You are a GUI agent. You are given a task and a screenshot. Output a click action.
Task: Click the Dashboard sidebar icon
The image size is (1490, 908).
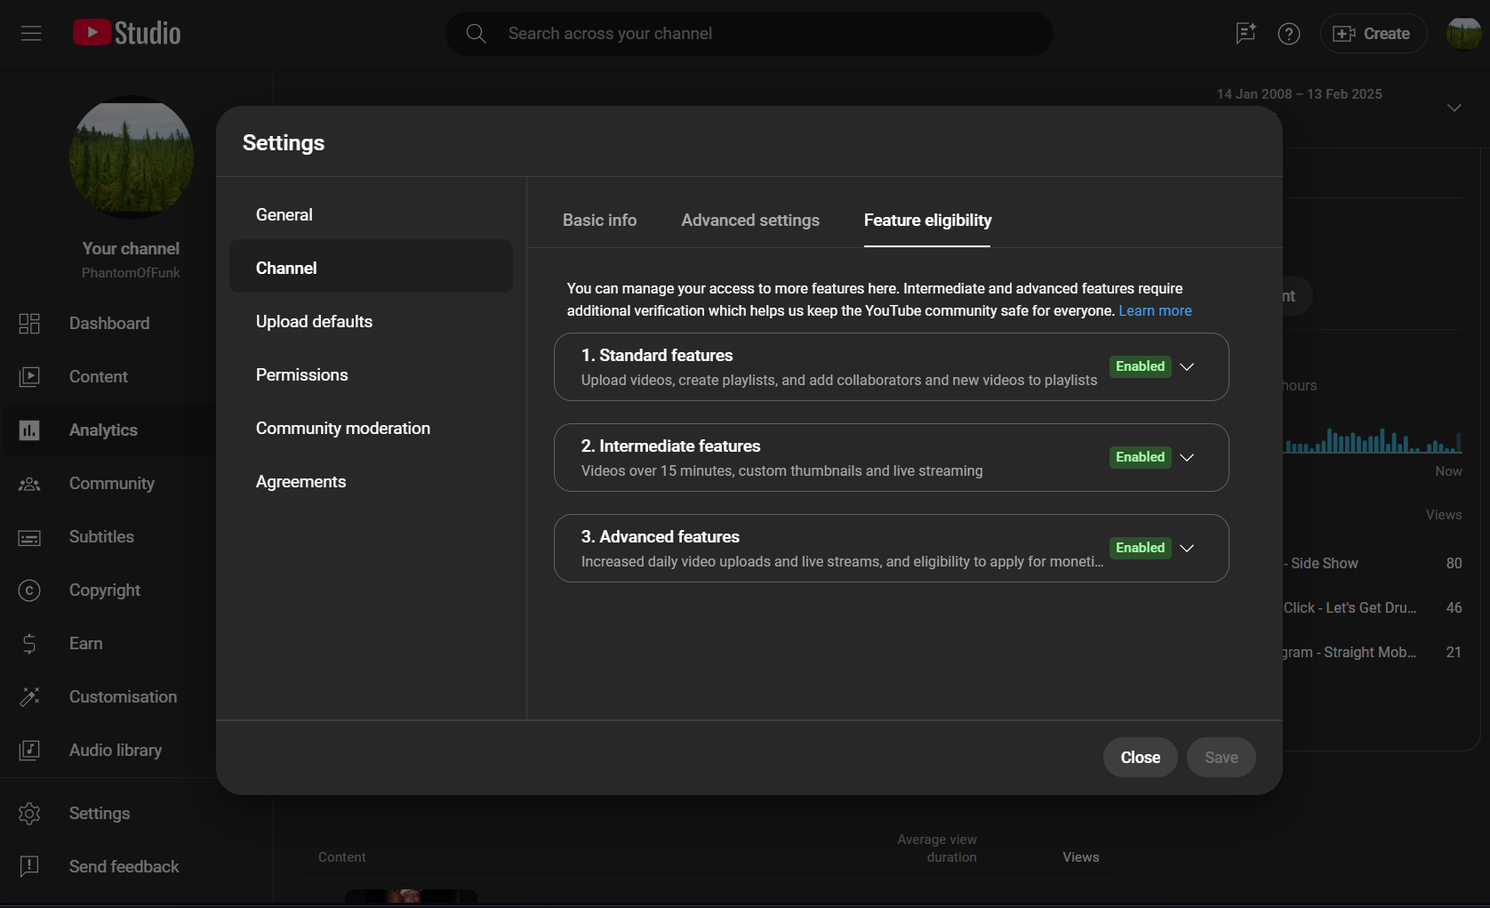pos(29,324)
